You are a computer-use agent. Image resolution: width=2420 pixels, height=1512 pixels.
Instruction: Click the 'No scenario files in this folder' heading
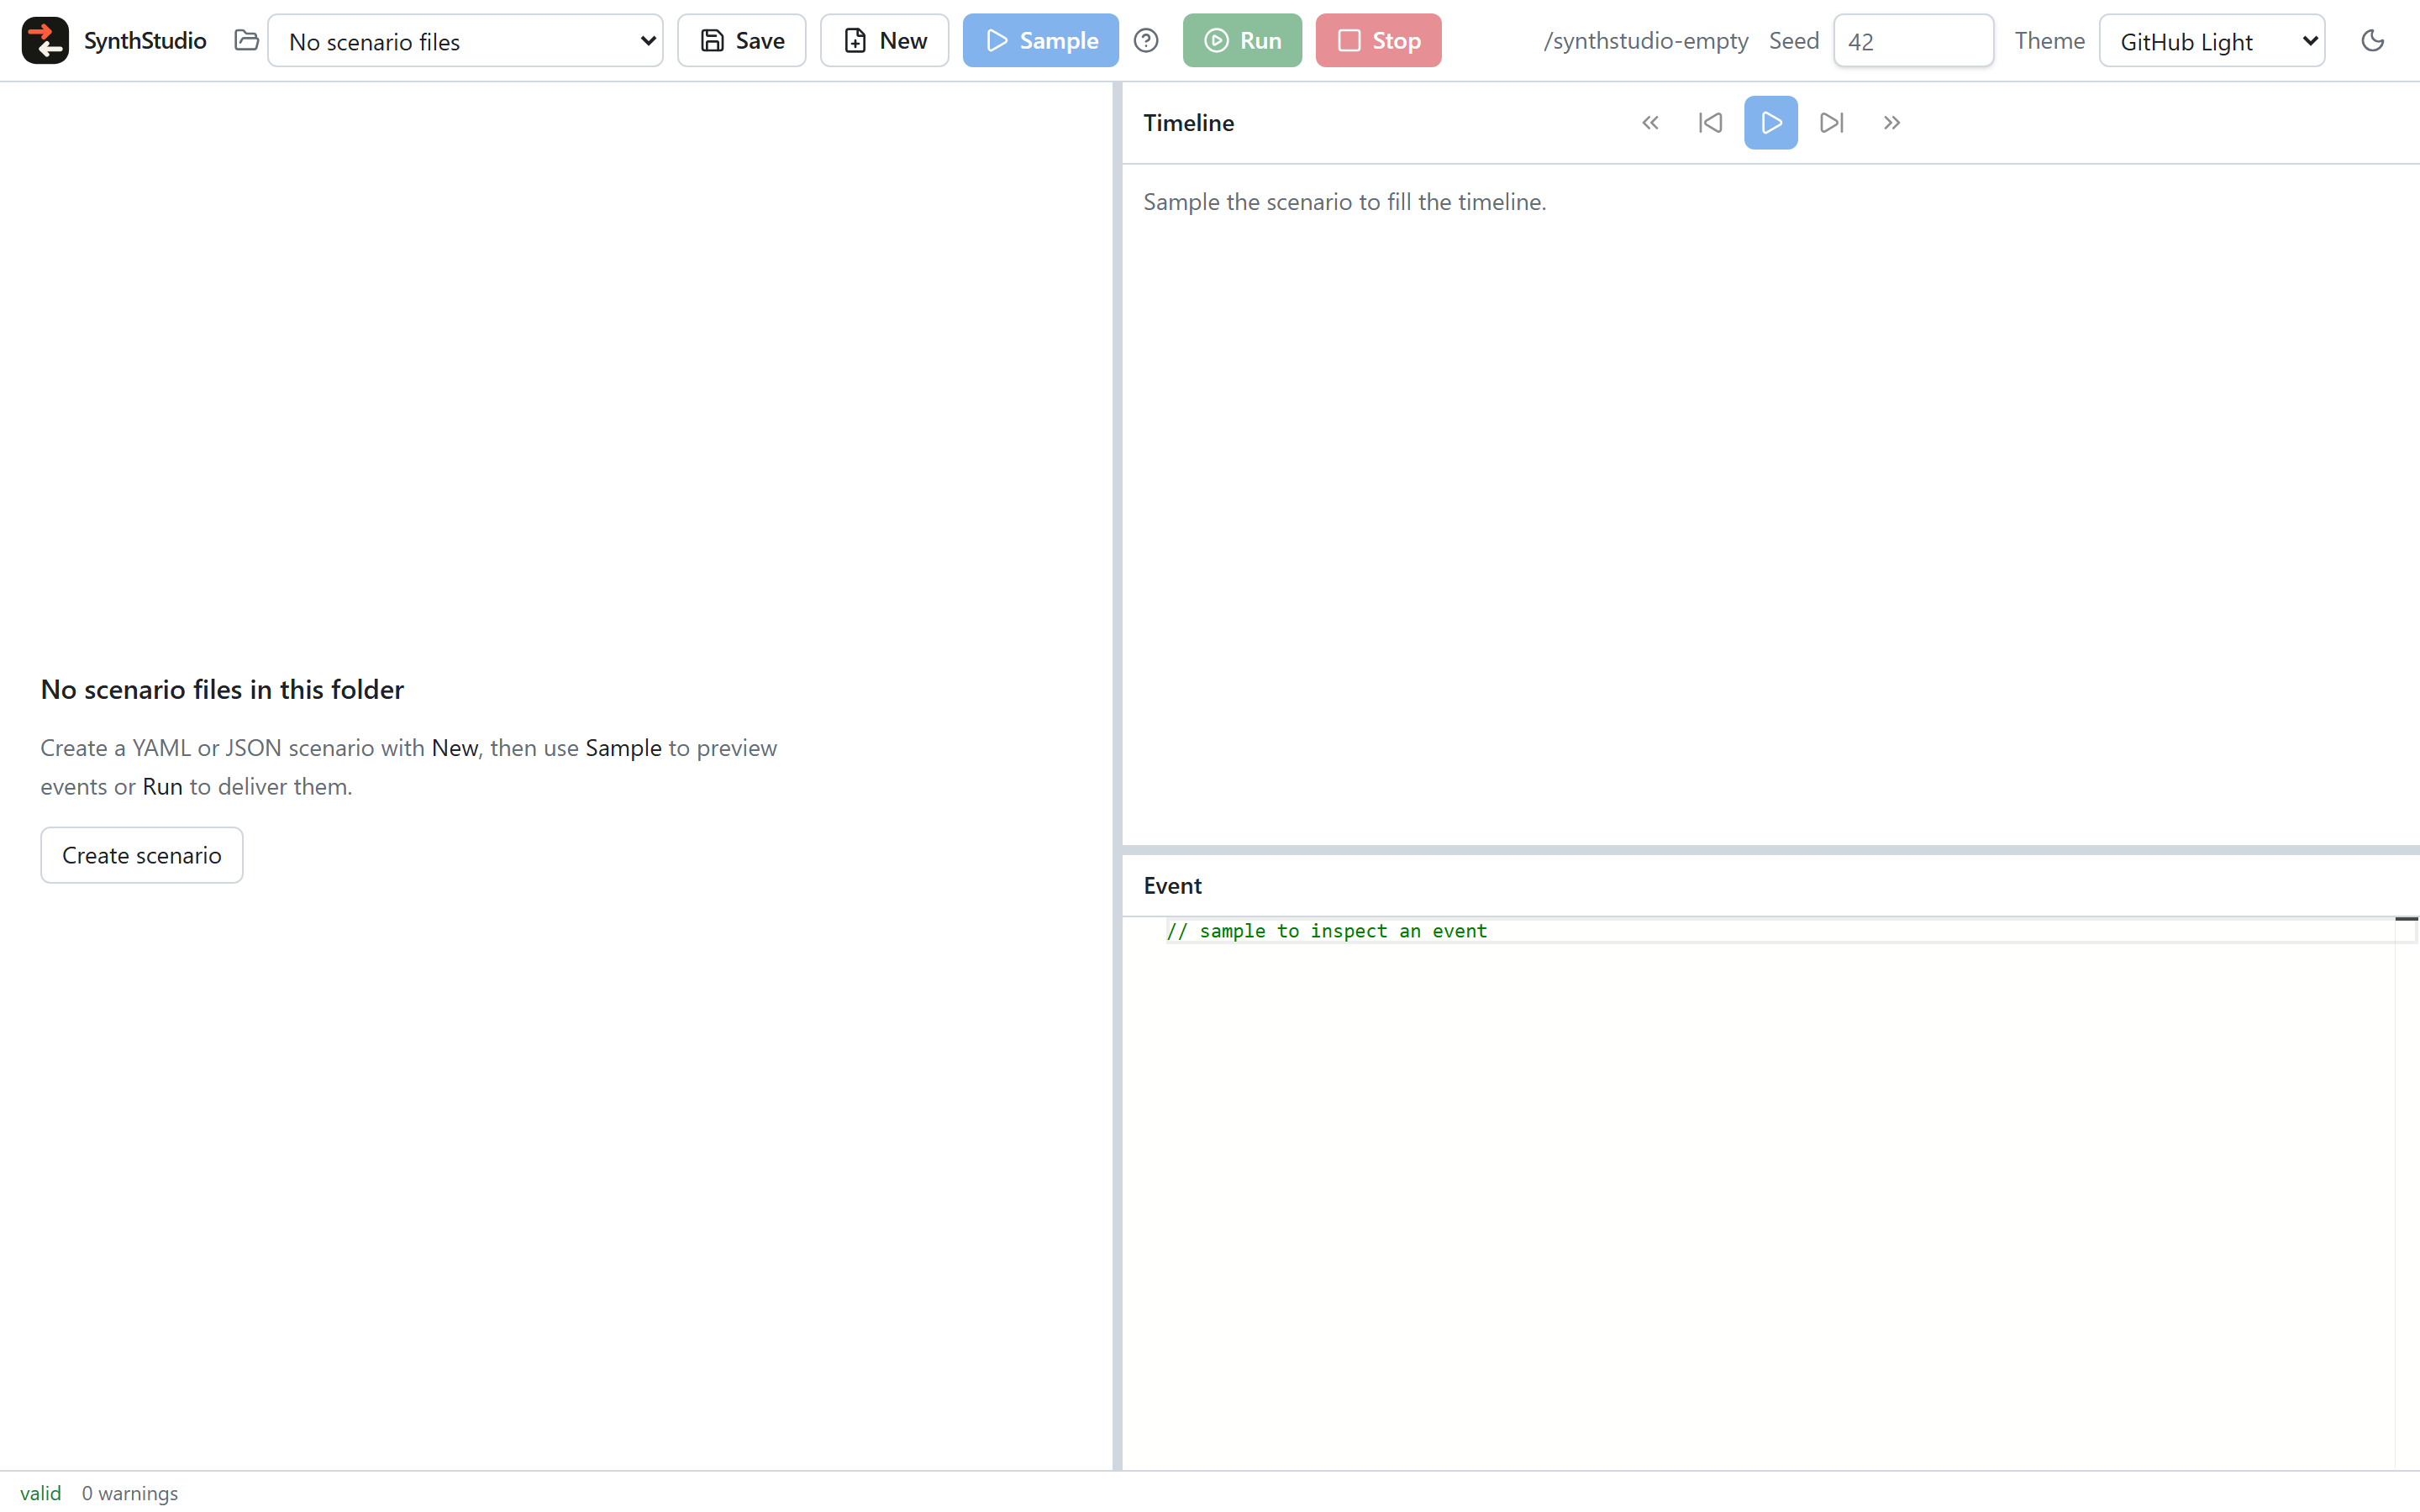tap(222, 689)
